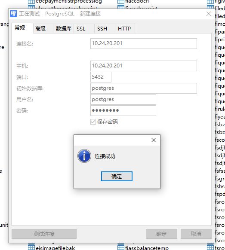Select the eisimagefilebak table icon
Image resolution: width=225 pixels, height=250 pixels.
[31, 247]
